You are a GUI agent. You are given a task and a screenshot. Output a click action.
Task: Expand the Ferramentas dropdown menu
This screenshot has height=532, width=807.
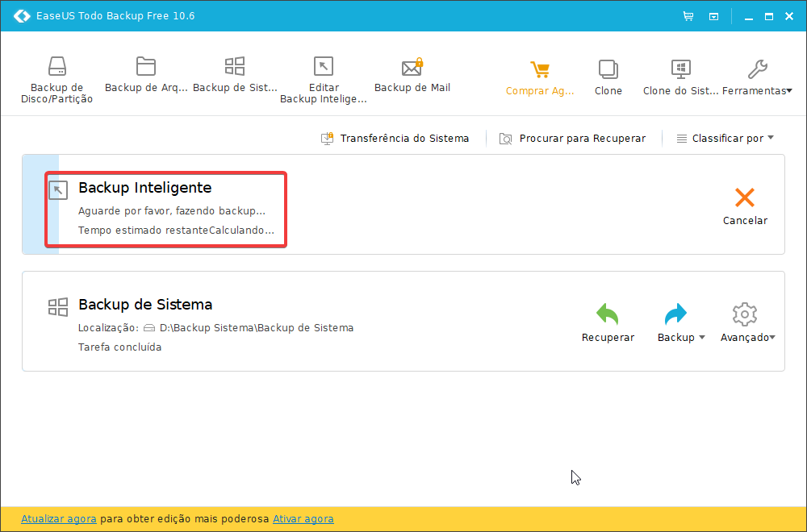click(757, 78)
